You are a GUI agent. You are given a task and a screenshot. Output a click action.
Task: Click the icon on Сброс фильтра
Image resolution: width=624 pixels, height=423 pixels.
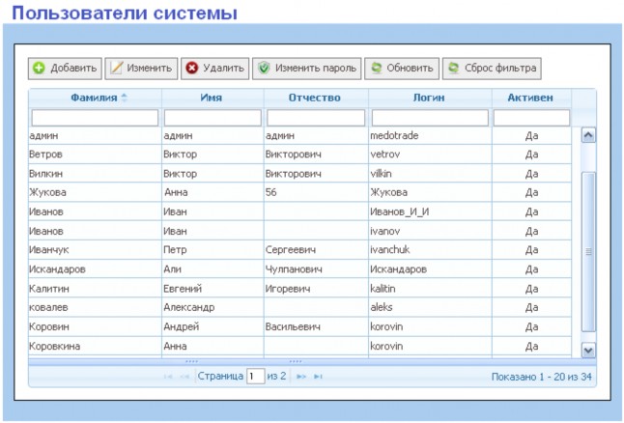(454, 68)
